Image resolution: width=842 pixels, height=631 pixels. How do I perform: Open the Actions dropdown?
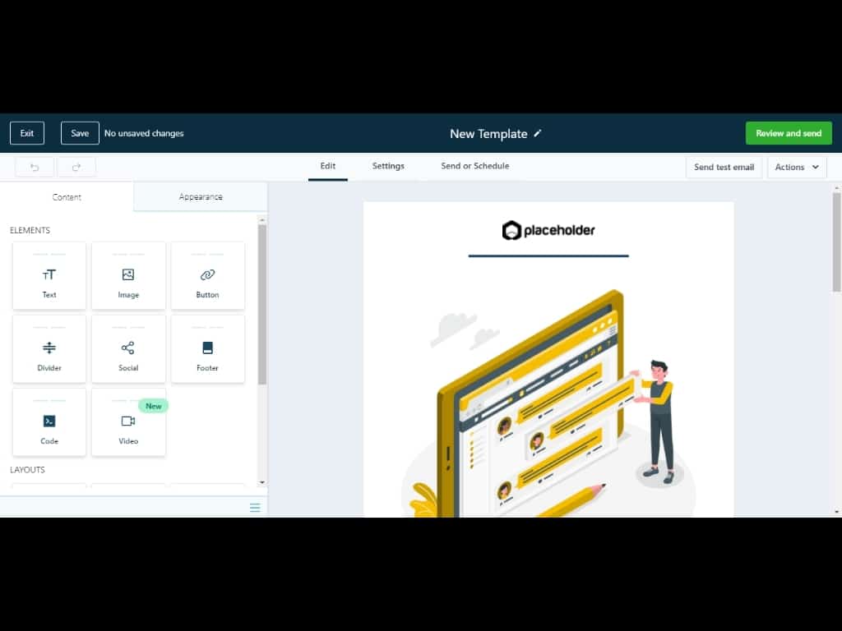[797, 167]
